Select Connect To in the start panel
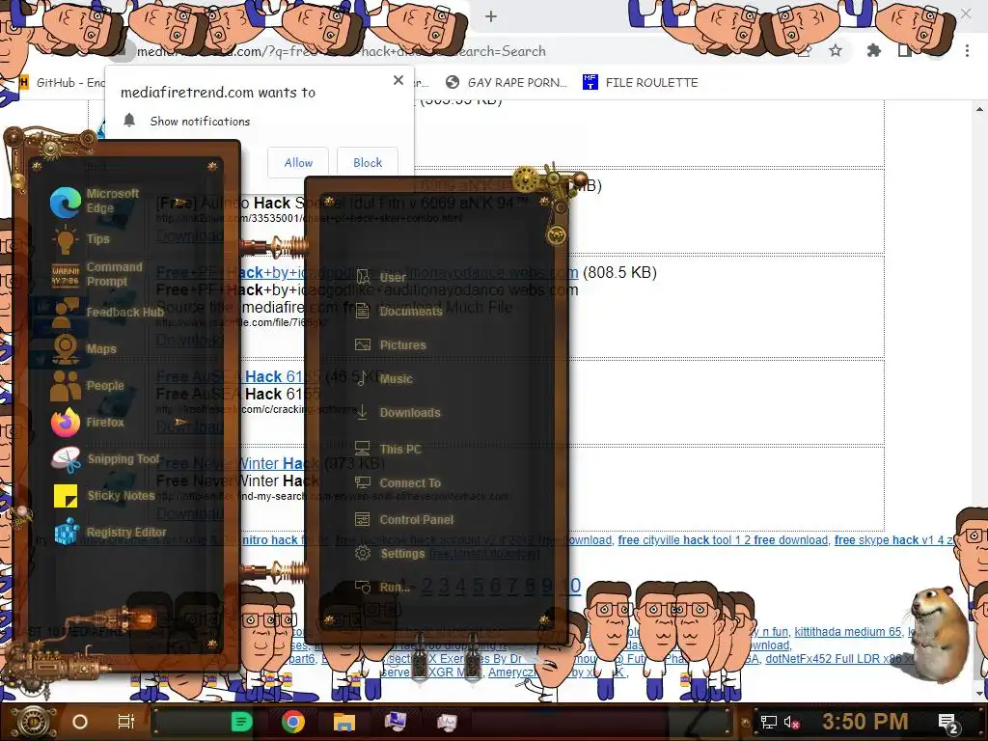Viewport: 988px width, 741px height. (398, 483)
